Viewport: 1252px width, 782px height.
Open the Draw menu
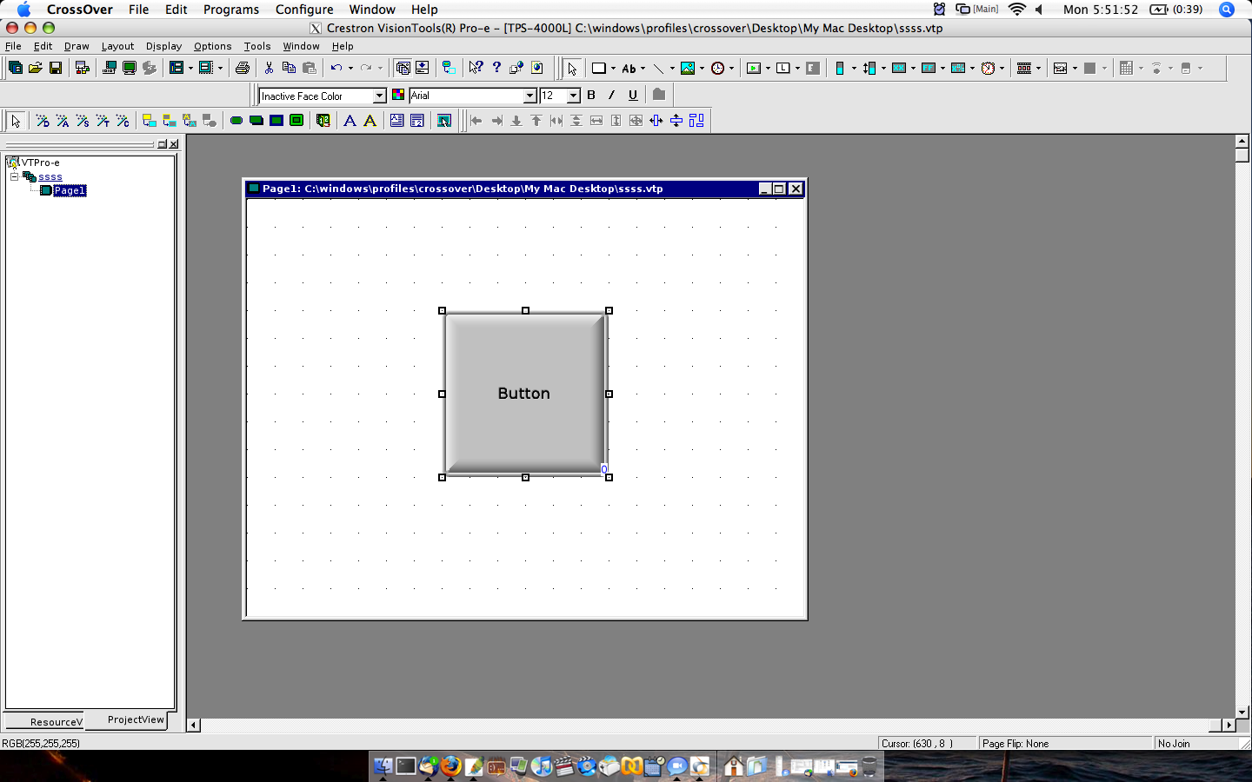pos(77,46)
